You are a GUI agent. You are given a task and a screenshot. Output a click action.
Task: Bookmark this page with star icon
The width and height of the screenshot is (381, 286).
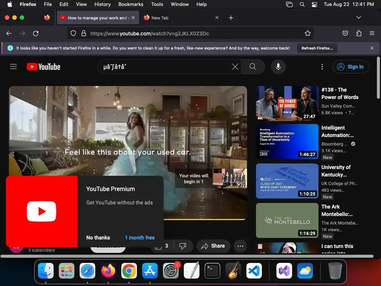coord(308,33)
